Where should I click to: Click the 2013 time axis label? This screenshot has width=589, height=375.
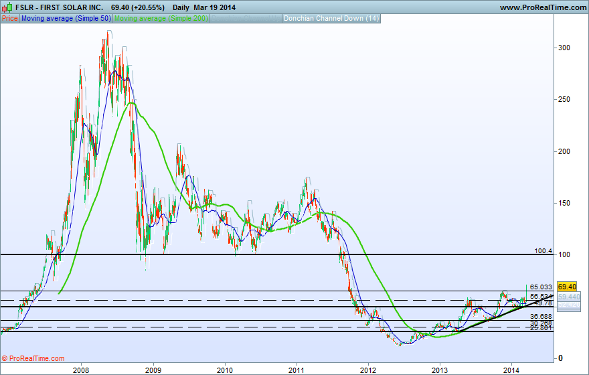tap(440, 370)
